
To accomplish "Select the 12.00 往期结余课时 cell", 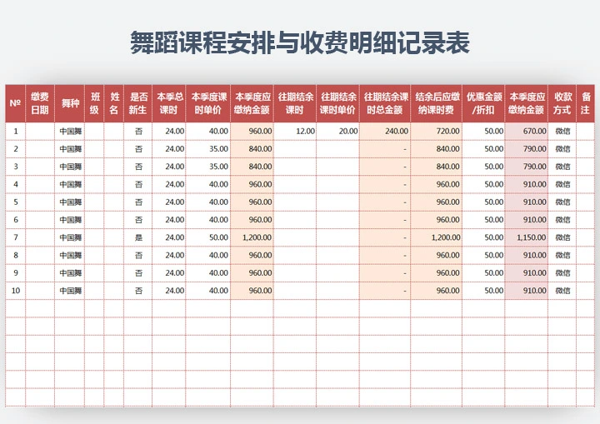I will pyautogui.click(x=295, y=132).
